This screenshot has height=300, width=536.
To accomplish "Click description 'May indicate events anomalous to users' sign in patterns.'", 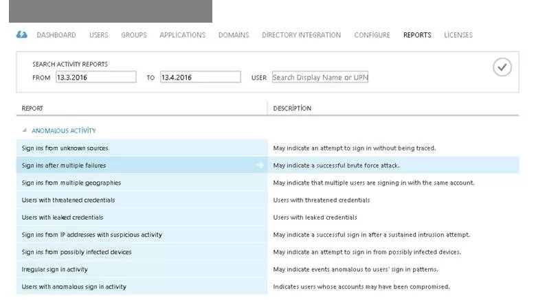I will click(355, 269).
